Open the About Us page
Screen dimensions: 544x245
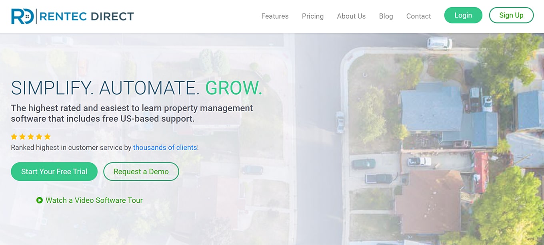[x=351, y=16]
